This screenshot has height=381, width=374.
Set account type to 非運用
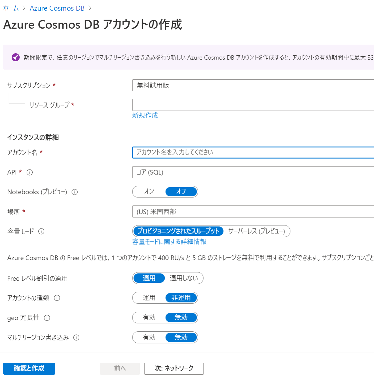(181, 298)
